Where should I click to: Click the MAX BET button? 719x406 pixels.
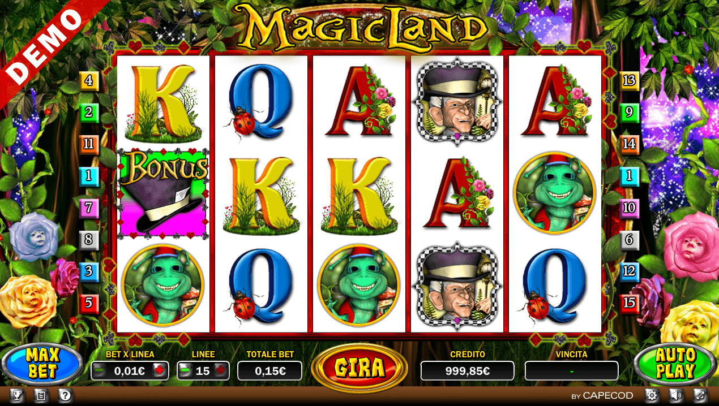(42, 364)
